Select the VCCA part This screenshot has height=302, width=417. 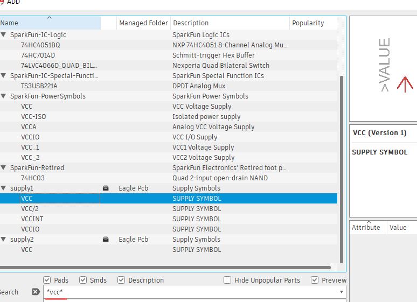[x=29, y=127]
